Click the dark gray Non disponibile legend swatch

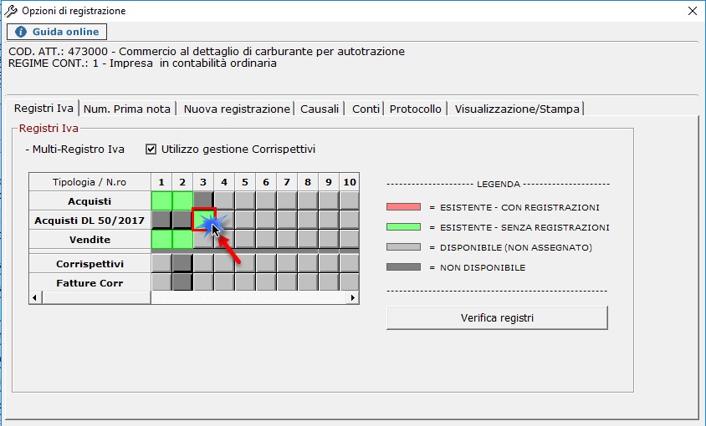tap(403, 267)
